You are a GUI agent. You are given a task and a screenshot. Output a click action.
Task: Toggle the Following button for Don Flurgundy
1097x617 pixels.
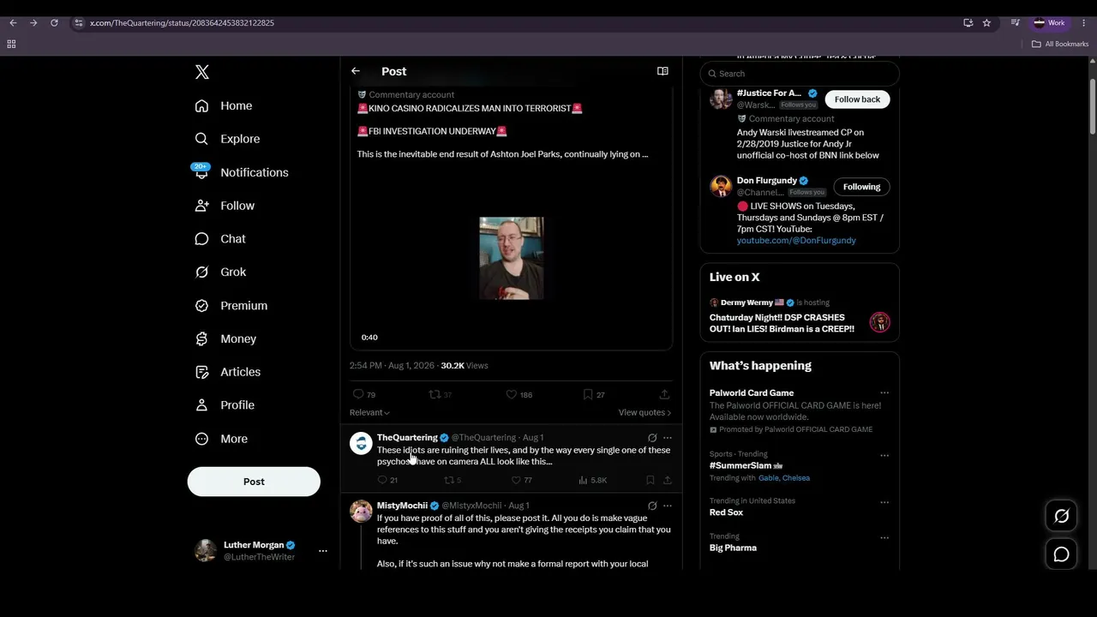click(x=861, y=187)
